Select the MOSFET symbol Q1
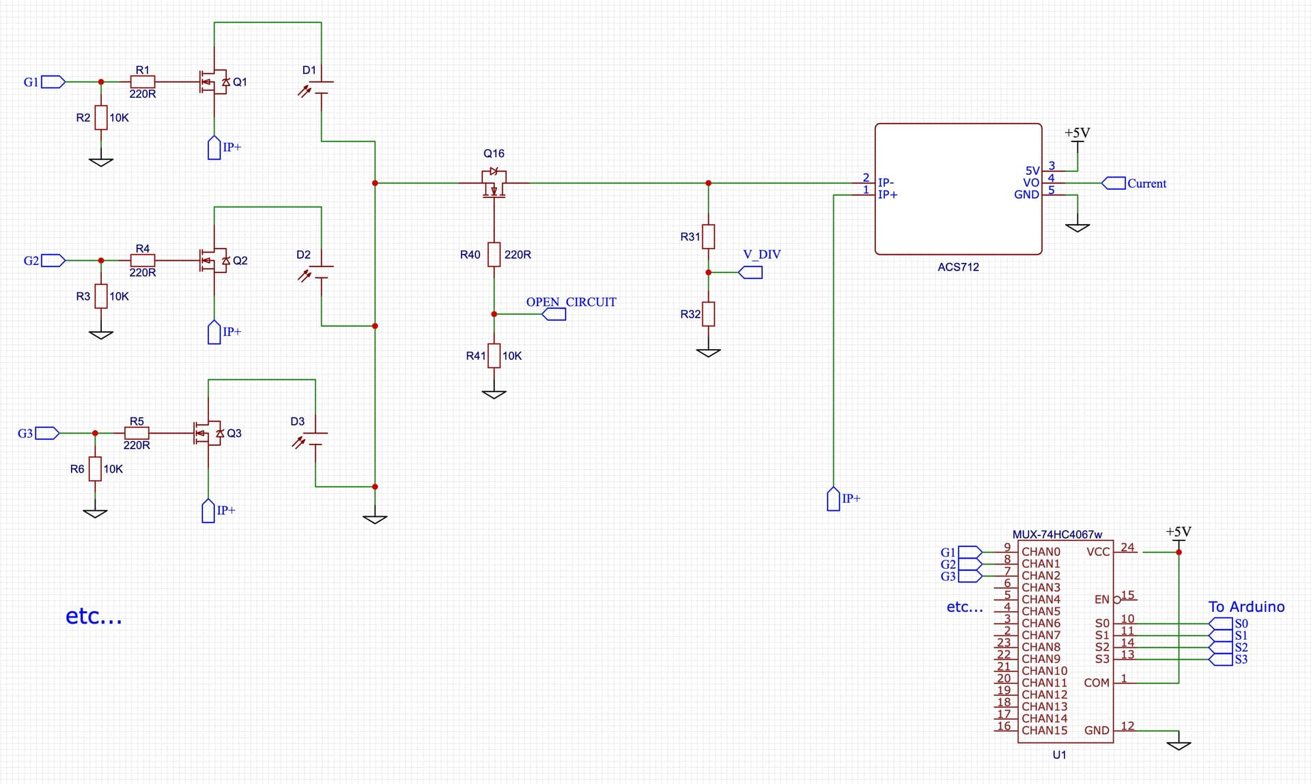 pos(210,81)
